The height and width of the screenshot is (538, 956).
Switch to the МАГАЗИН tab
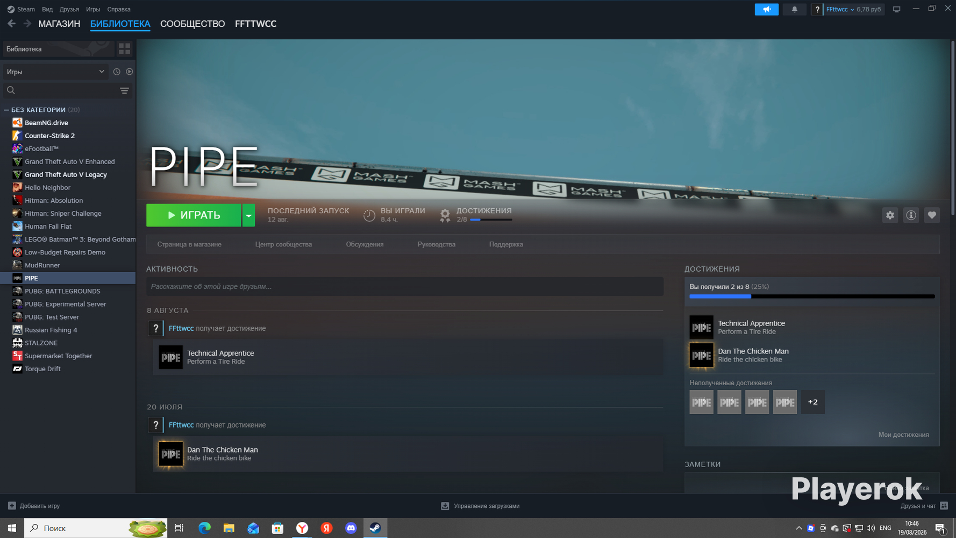59,24
